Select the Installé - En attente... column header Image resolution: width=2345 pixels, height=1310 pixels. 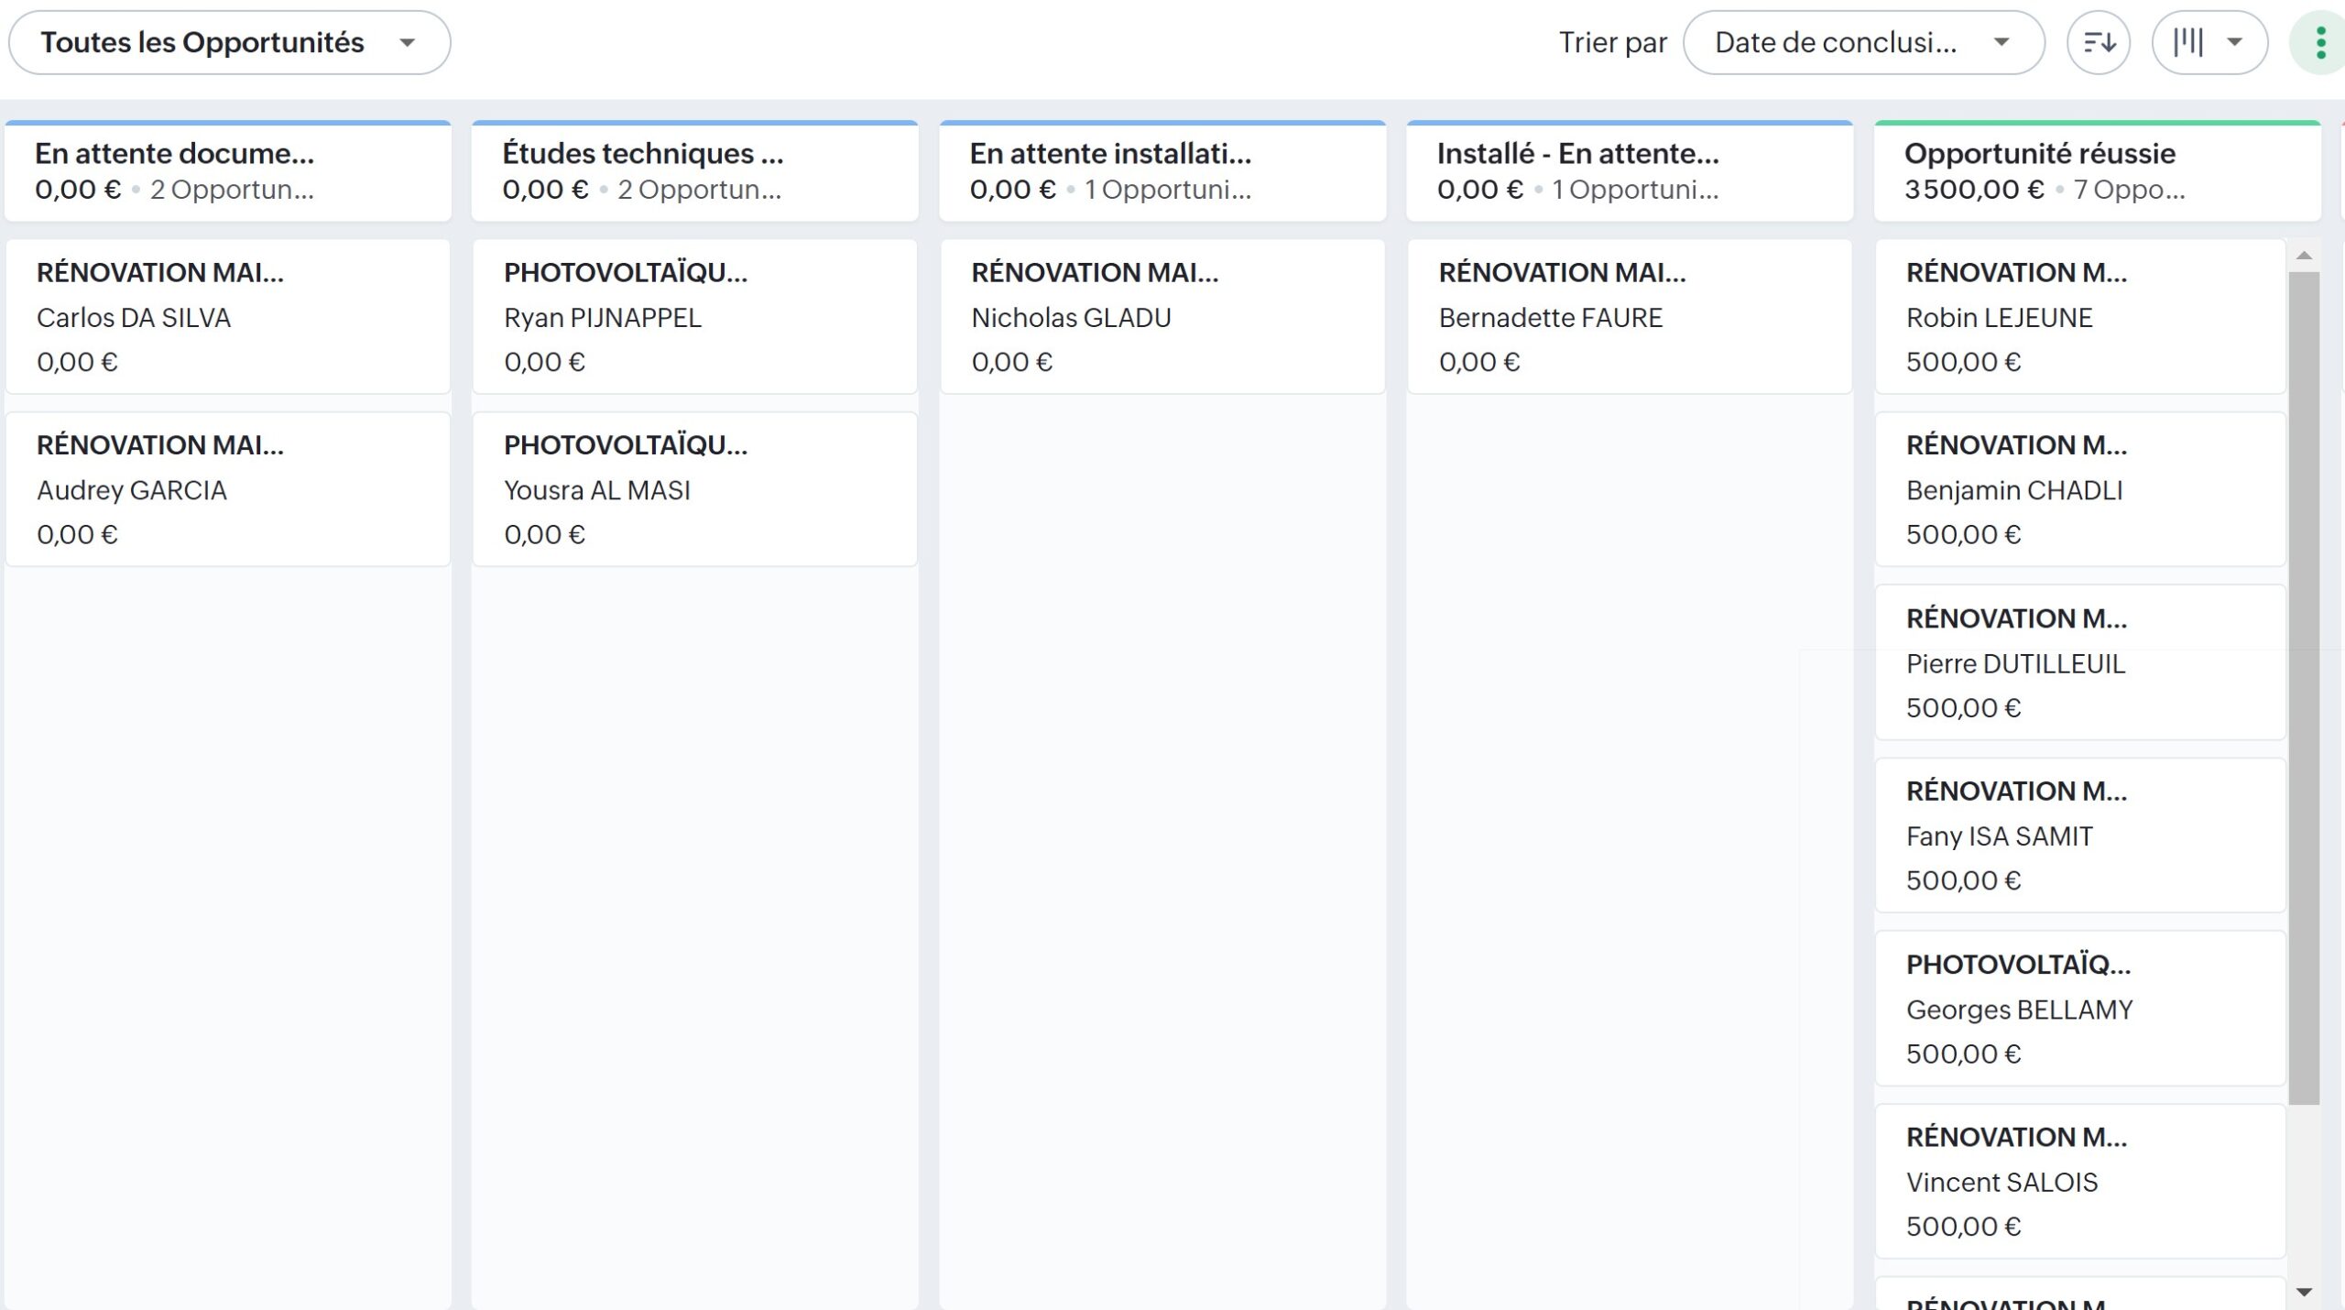tap(1630, 171)
